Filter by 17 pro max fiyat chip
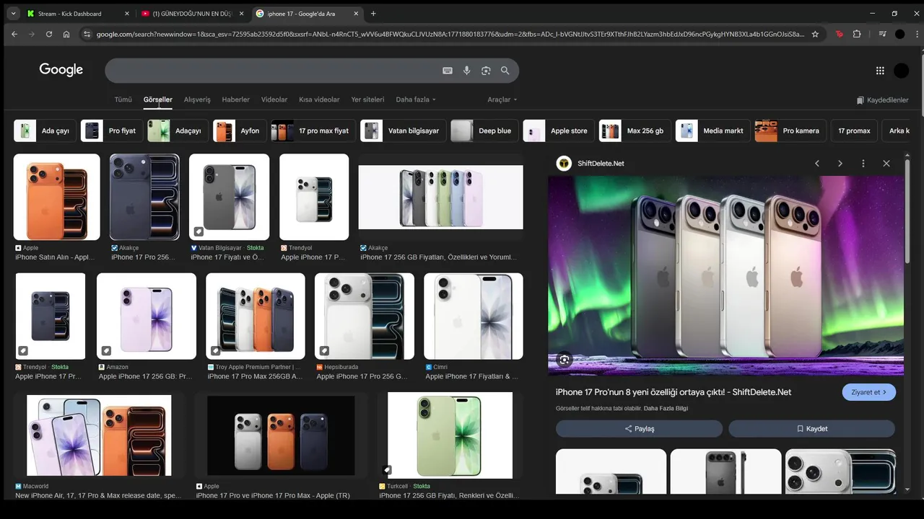This screenshot has height=519, width=924. tap(313, 130)
